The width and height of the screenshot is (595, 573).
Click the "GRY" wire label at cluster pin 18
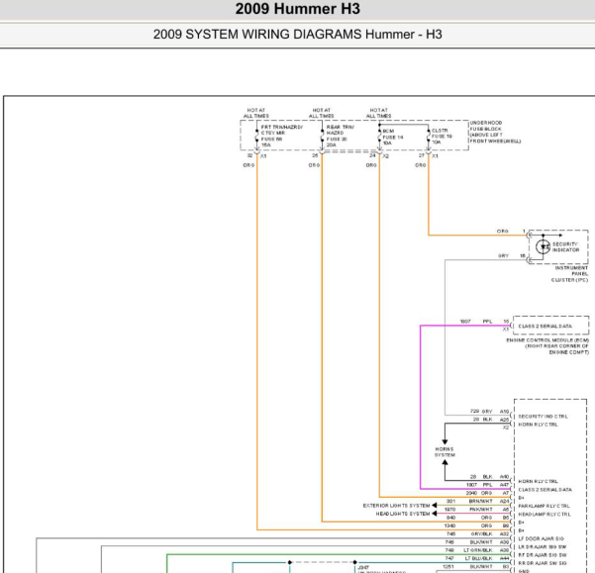coord(503,255)
